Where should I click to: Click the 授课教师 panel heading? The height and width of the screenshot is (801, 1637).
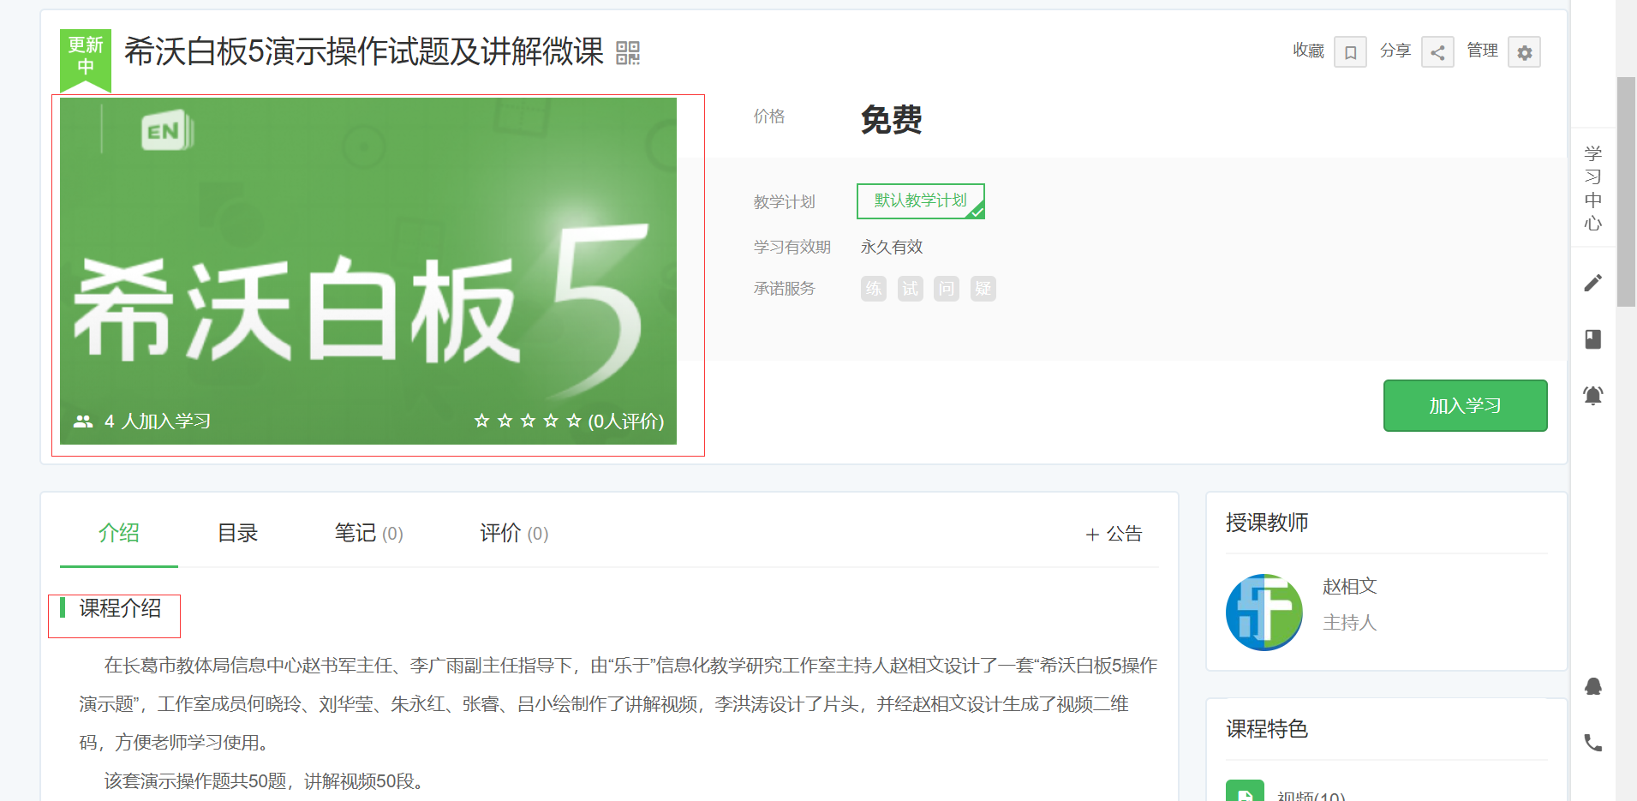tap(1267, 523)
